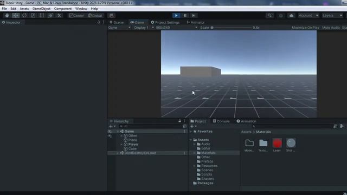The image size is (347, 195).
Task: Open the Edit menu
Action: [x=13, y=9]
